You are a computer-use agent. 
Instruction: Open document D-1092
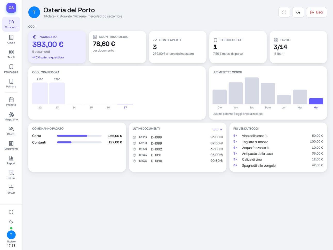(x=178, y=149)
